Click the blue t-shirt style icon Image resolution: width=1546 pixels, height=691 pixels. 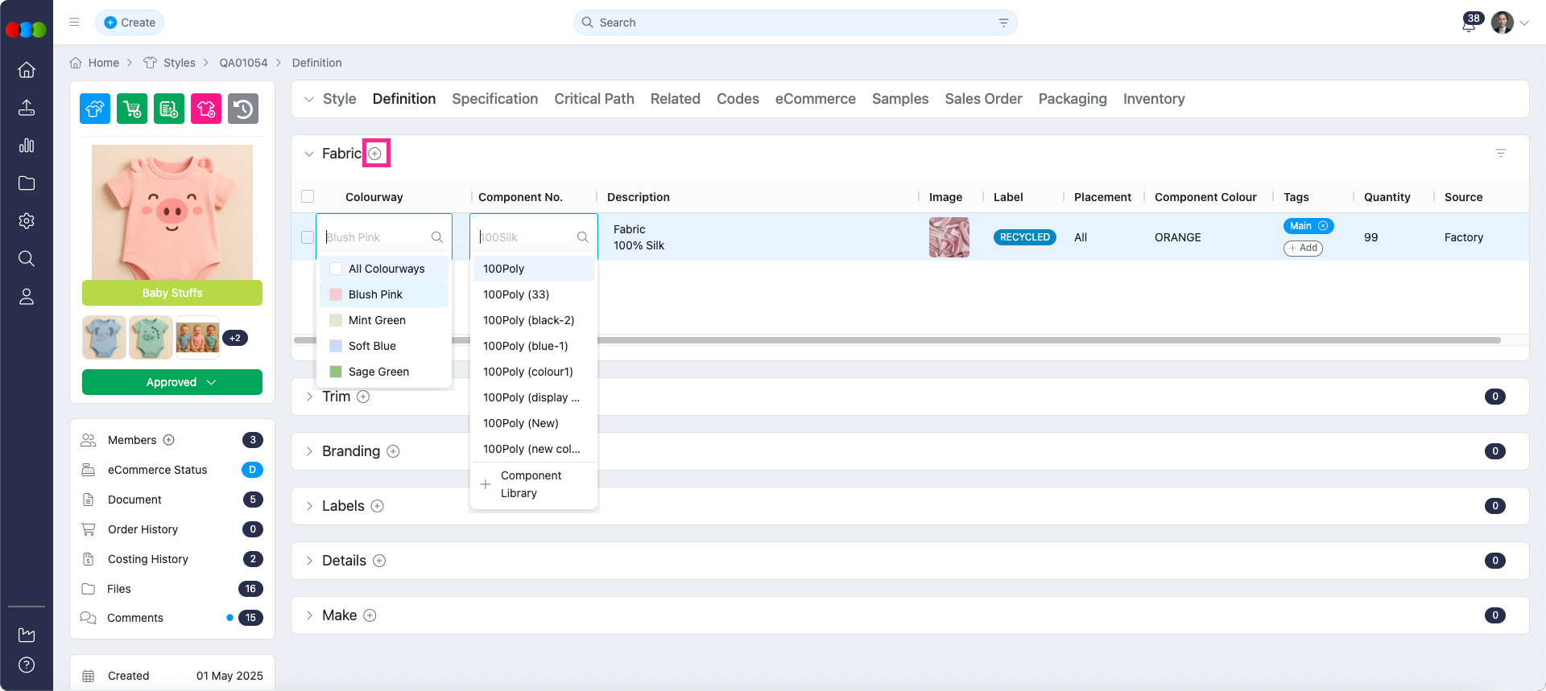pos(95,109)
